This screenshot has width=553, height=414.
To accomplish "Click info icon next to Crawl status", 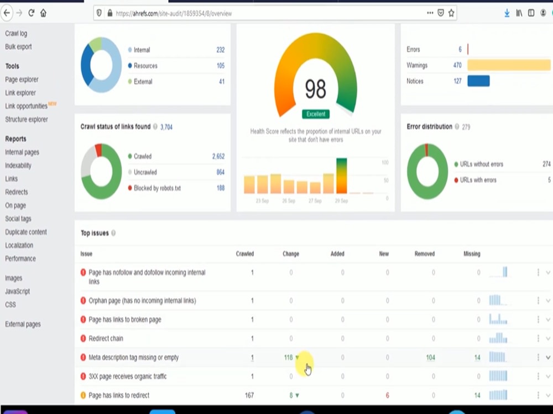I will [x=155, y=127].
